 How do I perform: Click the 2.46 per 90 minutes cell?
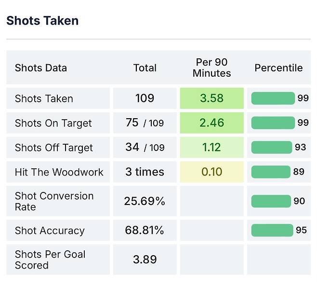click(x=211, y=123)
